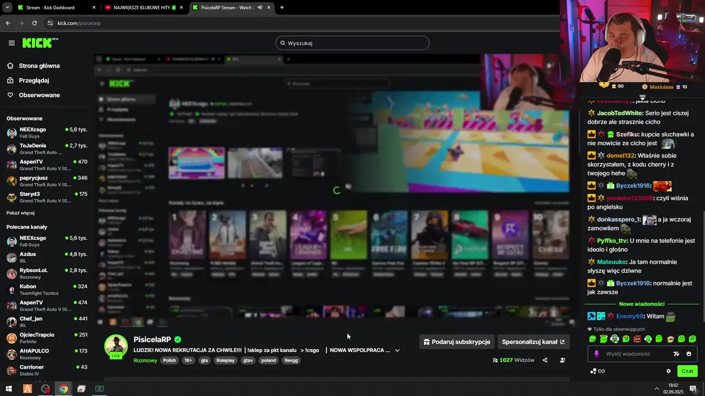Open the Rozmowy category link
Image resolution: width=705 pixels, height=396 pixels.
tap(145, 360)
